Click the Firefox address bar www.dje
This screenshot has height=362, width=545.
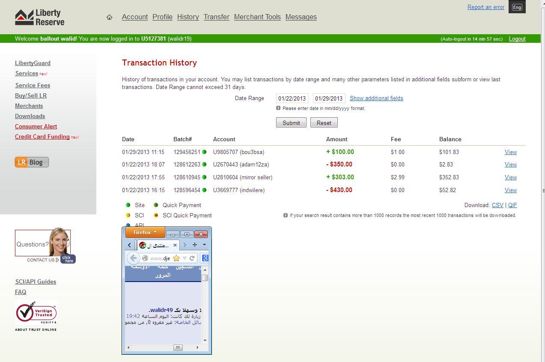tap(160, 258)
